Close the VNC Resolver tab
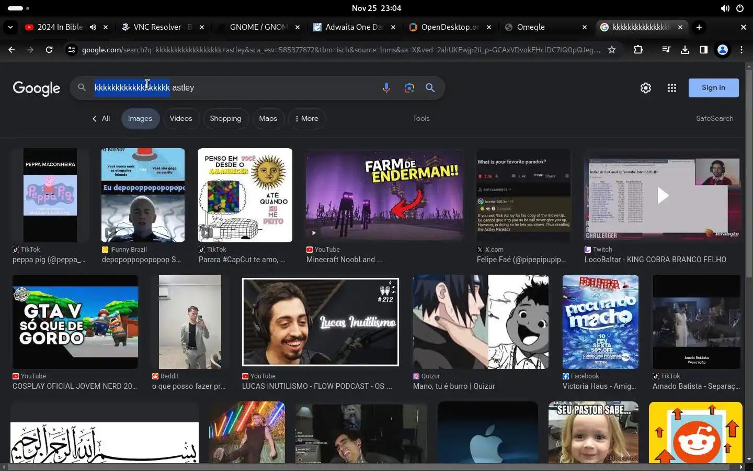 (202, 27)
